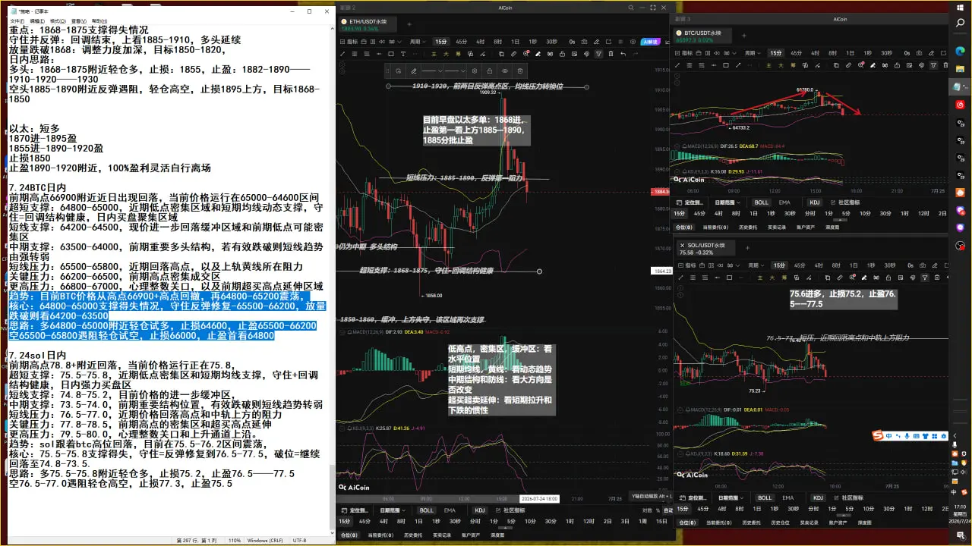The image size is (972, 546).
Task: Click the lock icon in floating line toolbar
Action: tap(490, 71)
